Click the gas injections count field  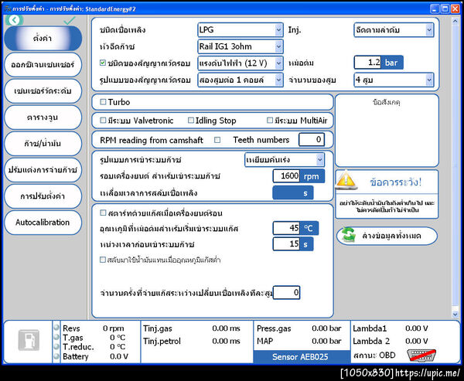[x=286, y=293]
